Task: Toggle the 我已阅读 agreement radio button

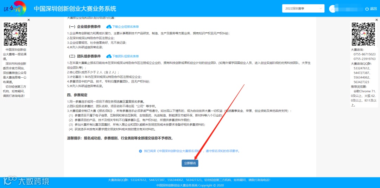Action: coord(140,151)
